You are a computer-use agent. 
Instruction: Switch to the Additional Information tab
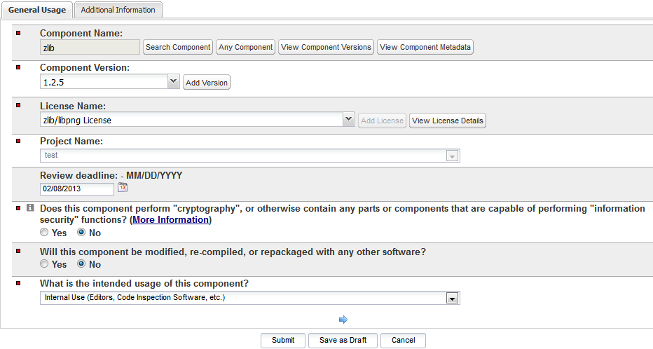(118, 10)
